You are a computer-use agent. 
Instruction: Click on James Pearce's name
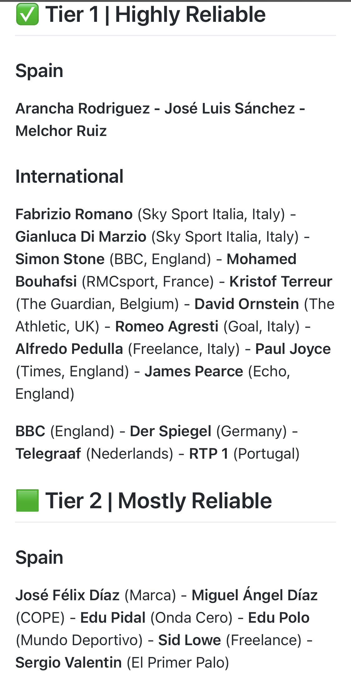[193, 371]
